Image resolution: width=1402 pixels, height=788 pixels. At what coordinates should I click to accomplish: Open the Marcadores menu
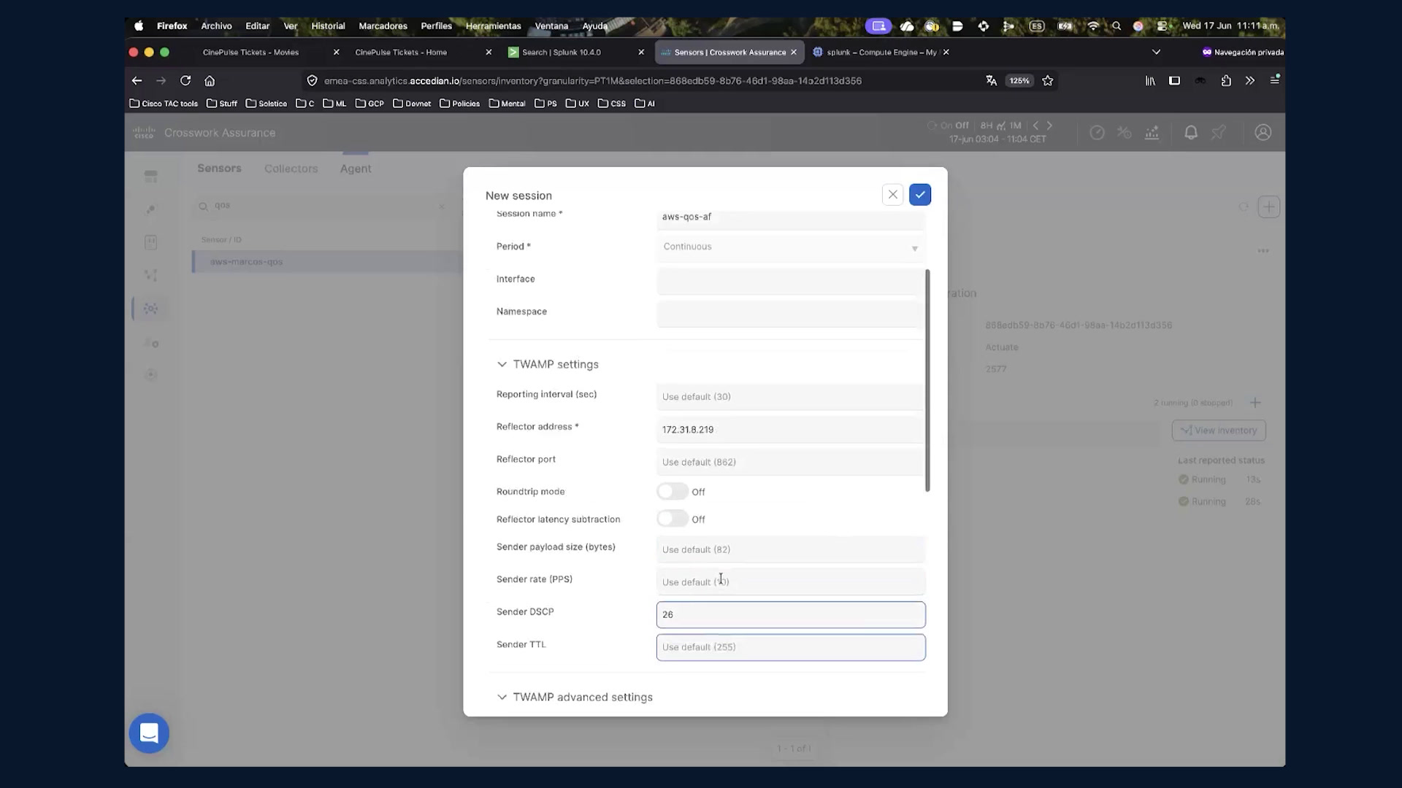coord(383,26)
